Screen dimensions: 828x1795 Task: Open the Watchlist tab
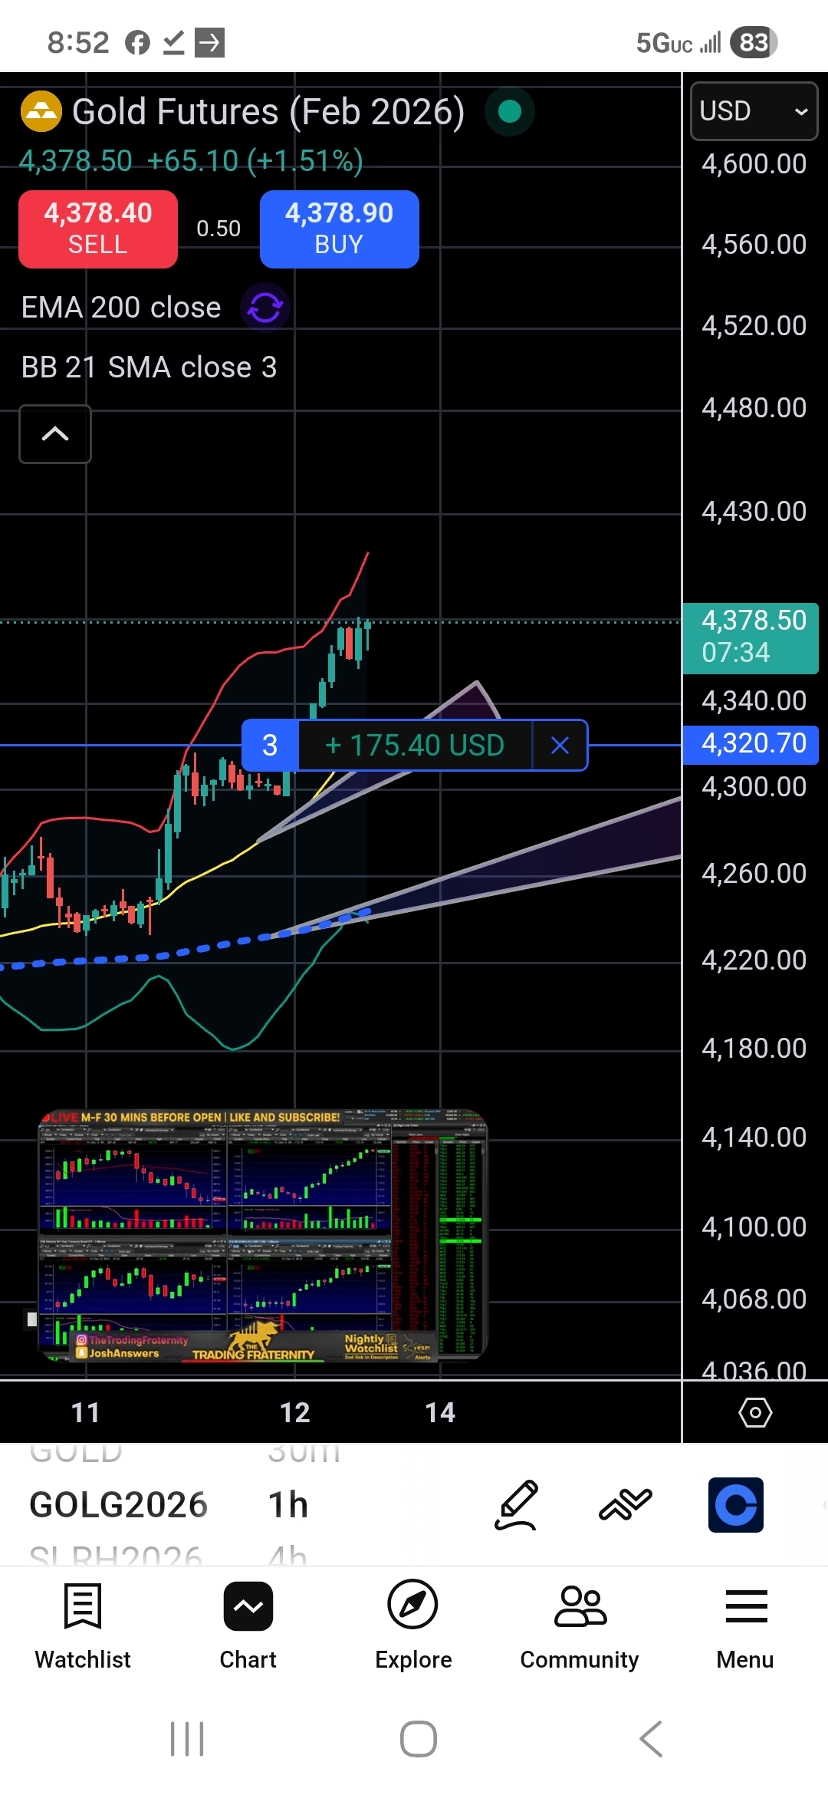83,1626
